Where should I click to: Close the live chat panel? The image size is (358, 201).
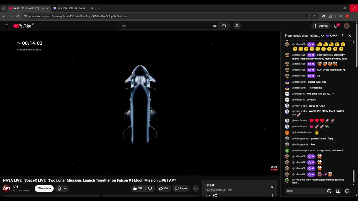[x=350, y=36]
